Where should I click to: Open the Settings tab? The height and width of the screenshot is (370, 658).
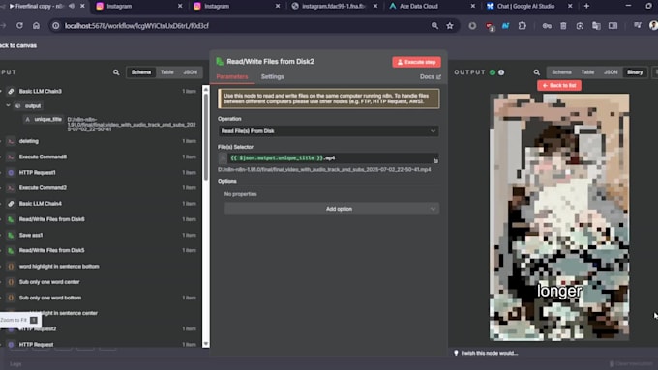tap(272, 76)
